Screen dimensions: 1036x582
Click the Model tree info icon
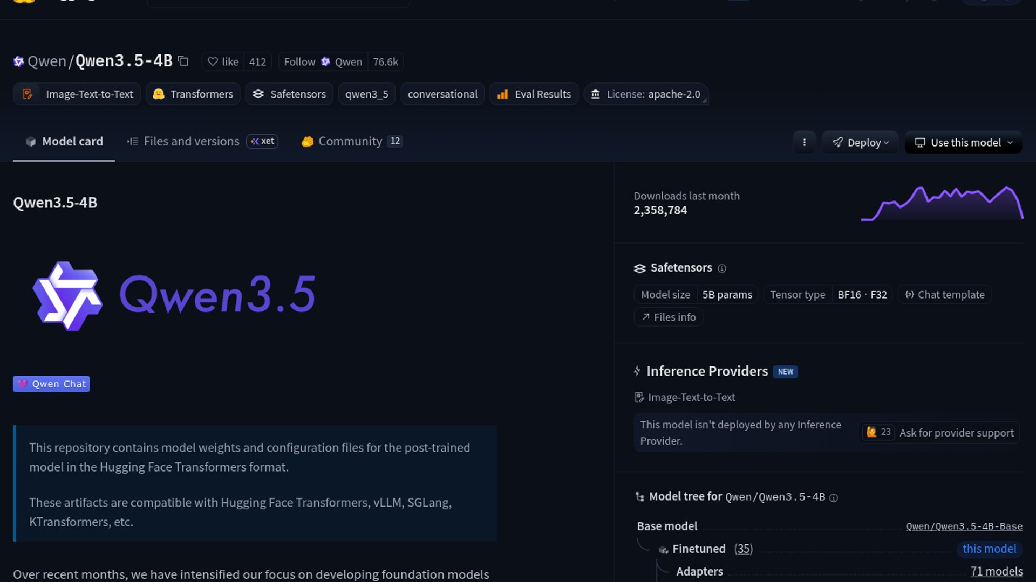[834, 498]
